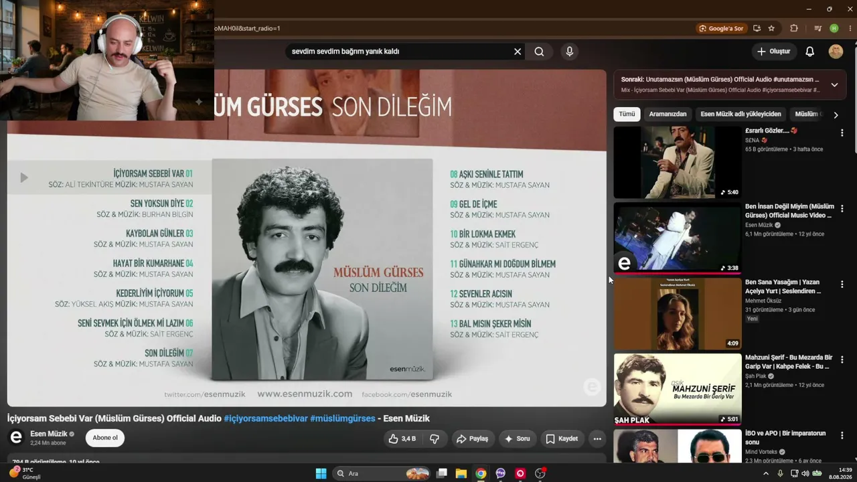This screenshot has width=857, height=482.
Task: Open options menu for İBO ve APO video
Action: click(842, 436)
